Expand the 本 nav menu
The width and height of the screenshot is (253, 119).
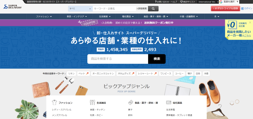coord(217,17)
